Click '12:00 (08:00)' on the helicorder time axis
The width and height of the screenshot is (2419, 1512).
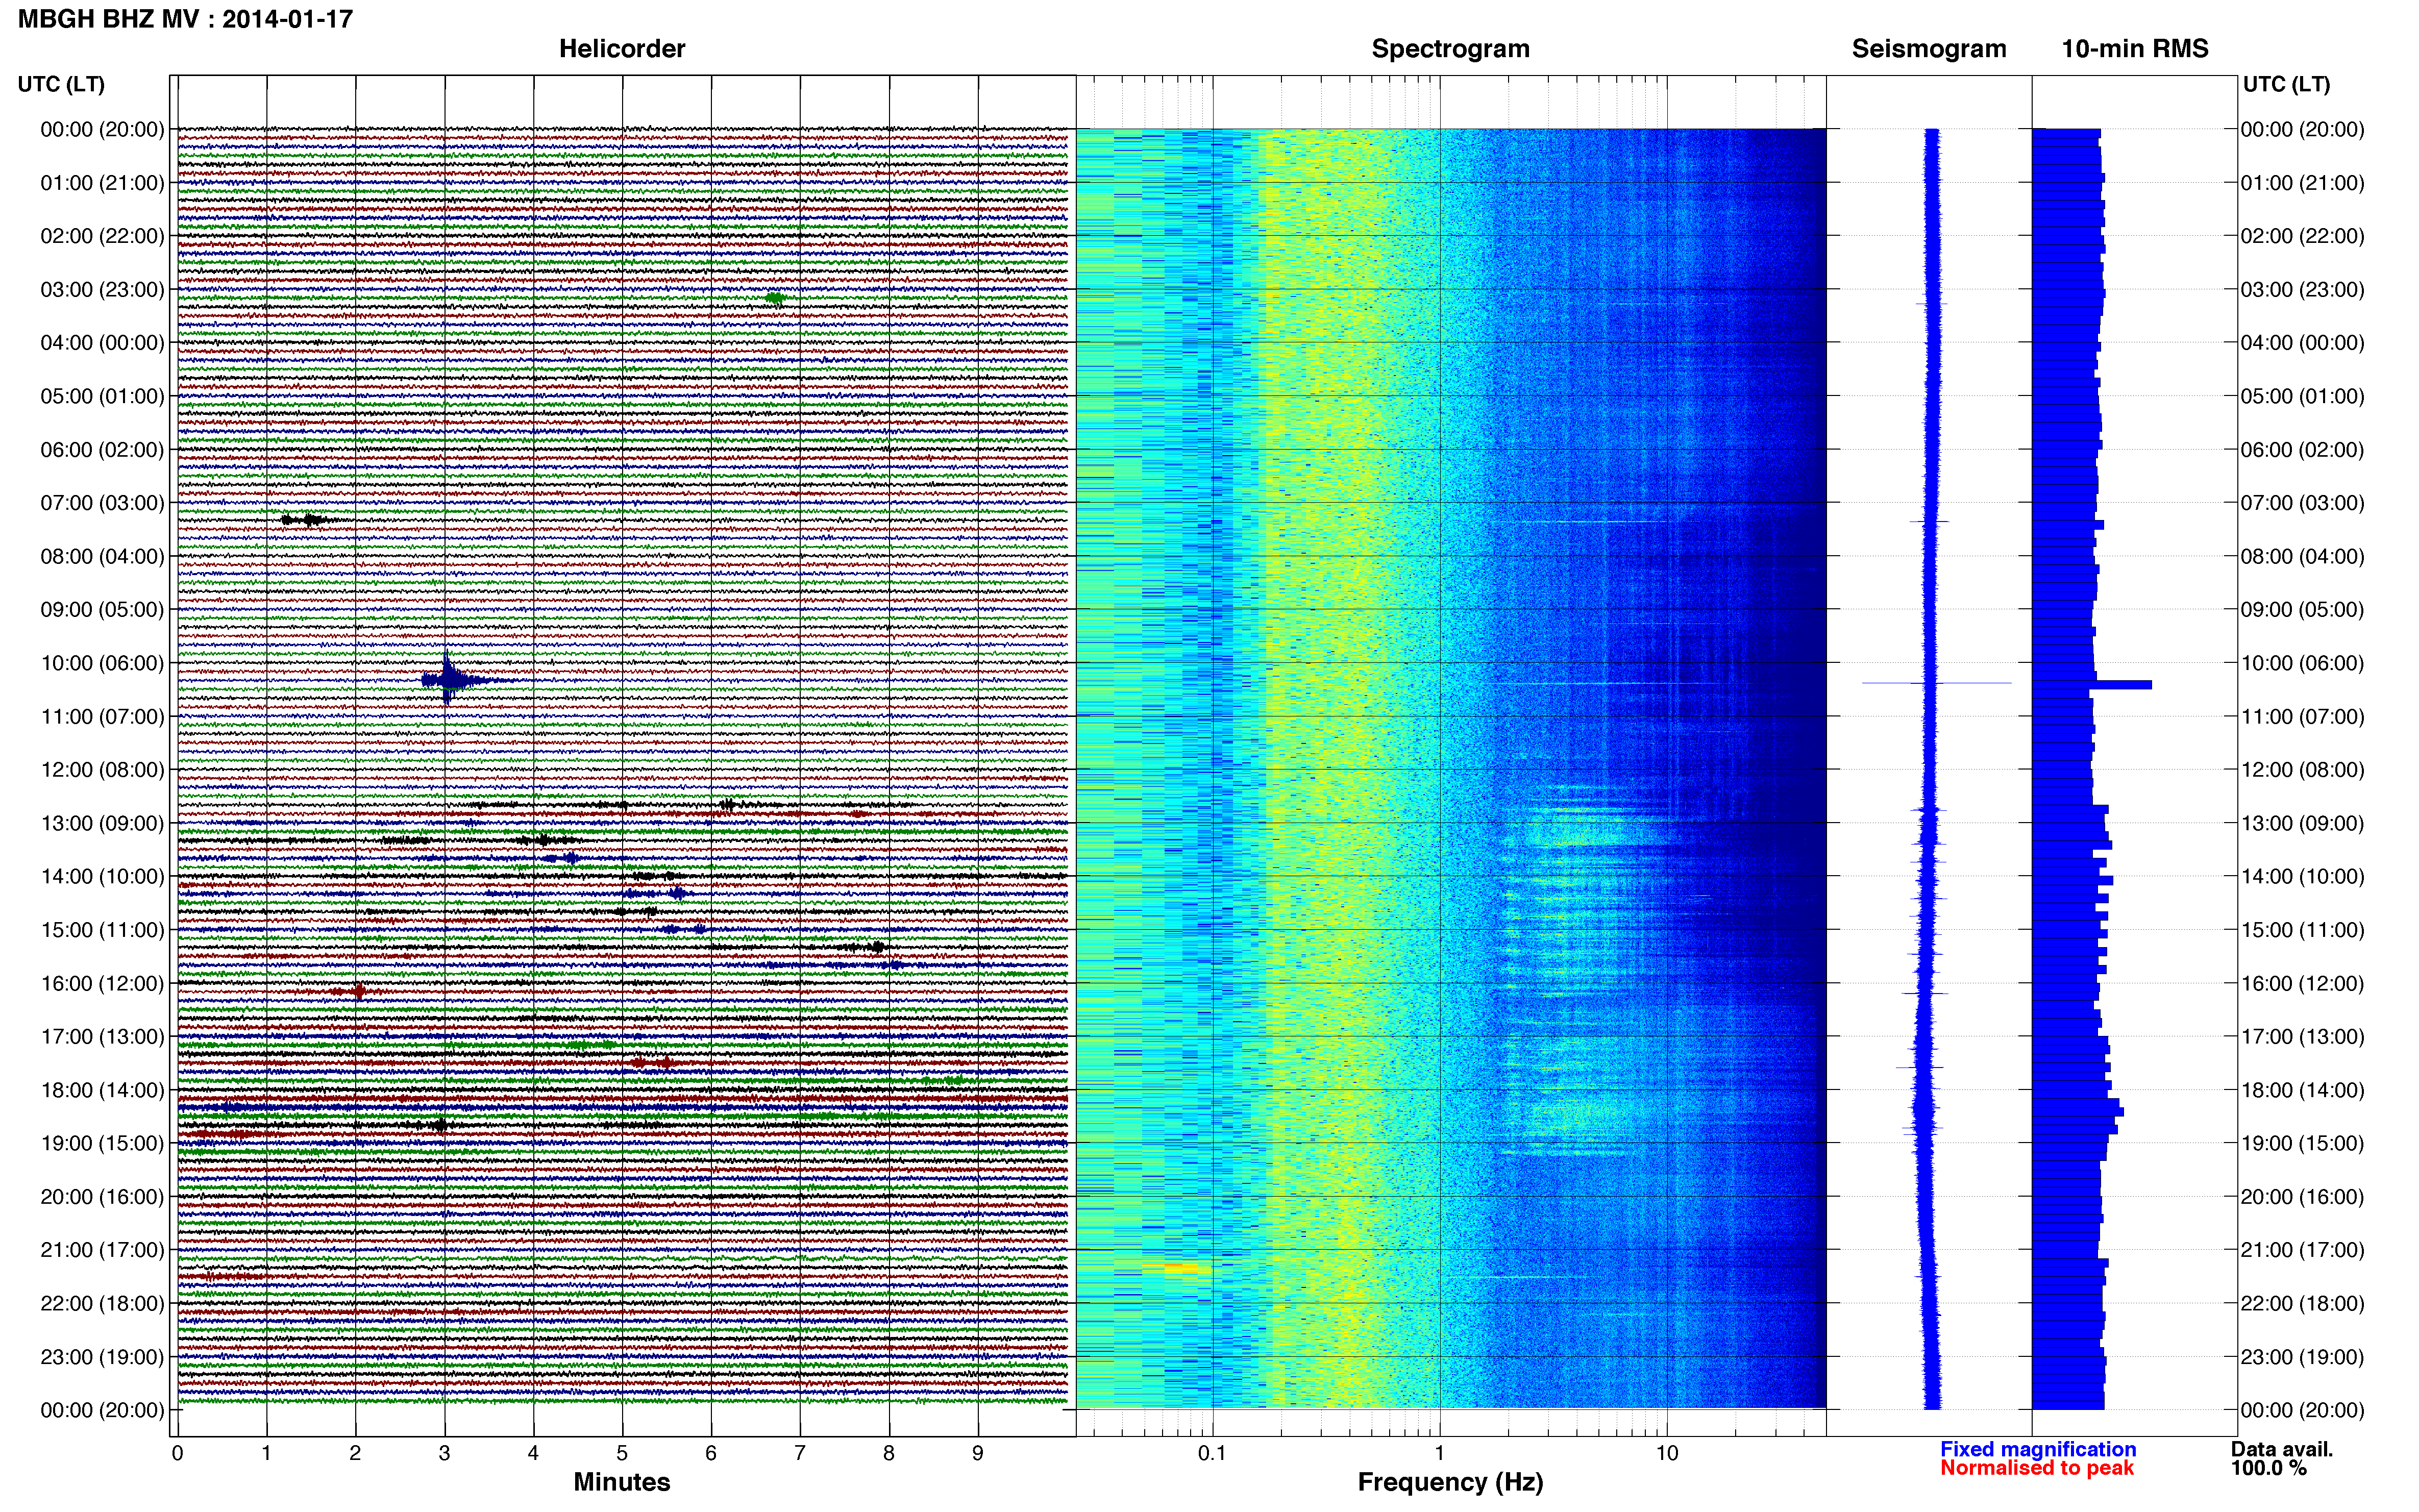tap(102, 770)
